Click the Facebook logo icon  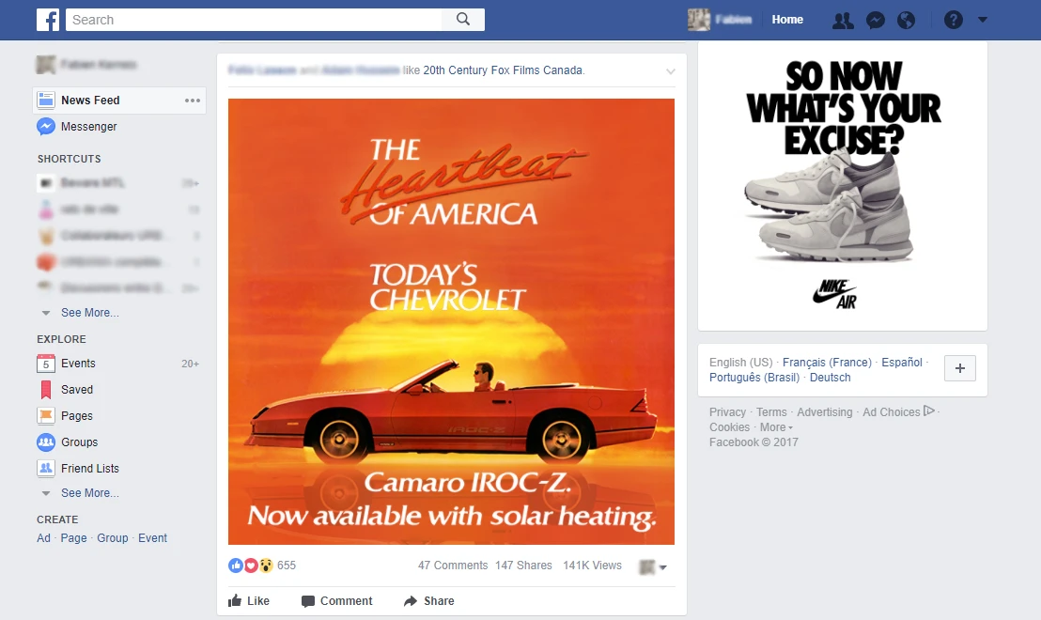48,20
